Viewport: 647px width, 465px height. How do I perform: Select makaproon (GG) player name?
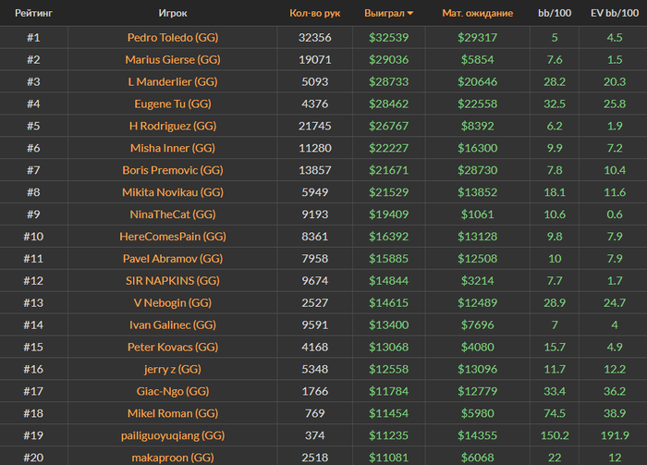click(173, 458)
